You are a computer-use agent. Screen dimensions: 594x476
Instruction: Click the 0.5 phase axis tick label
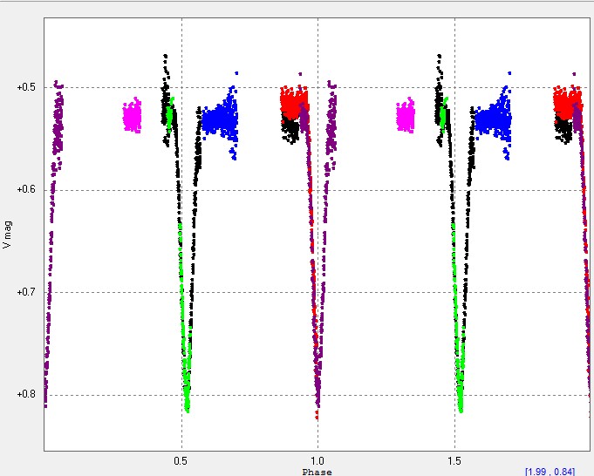click(x=181, y=461)
